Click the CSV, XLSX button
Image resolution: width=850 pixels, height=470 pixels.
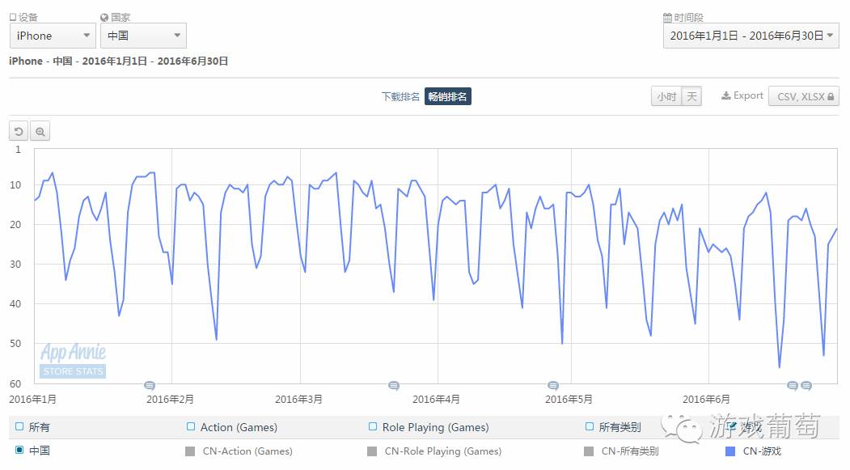803,96
